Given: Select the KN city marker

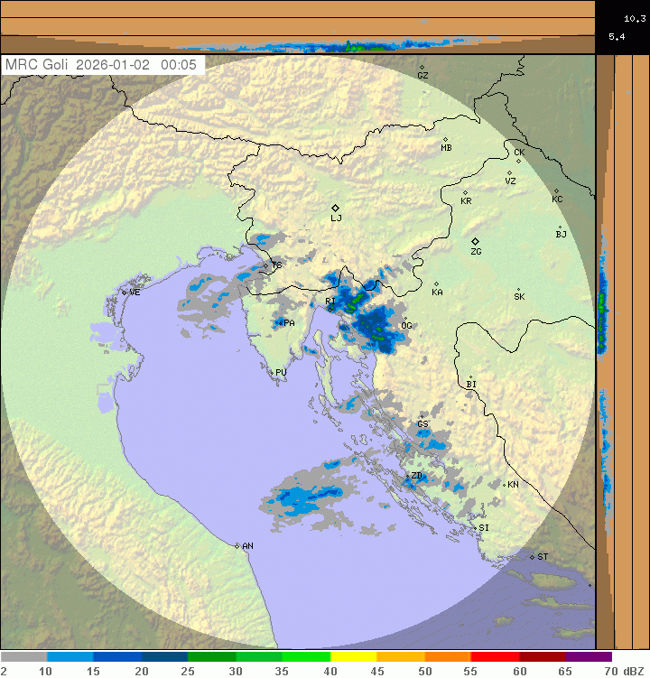Looking at the screenshot, I should [505, 485].
